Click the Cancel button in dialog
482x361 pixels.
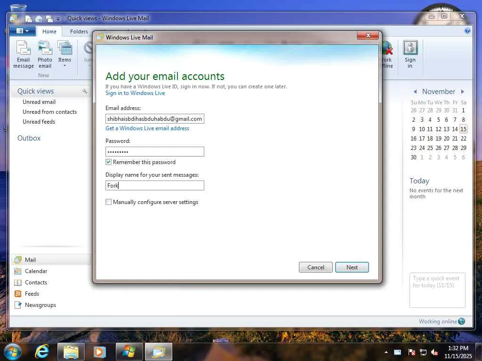click(x=316, y=267)
